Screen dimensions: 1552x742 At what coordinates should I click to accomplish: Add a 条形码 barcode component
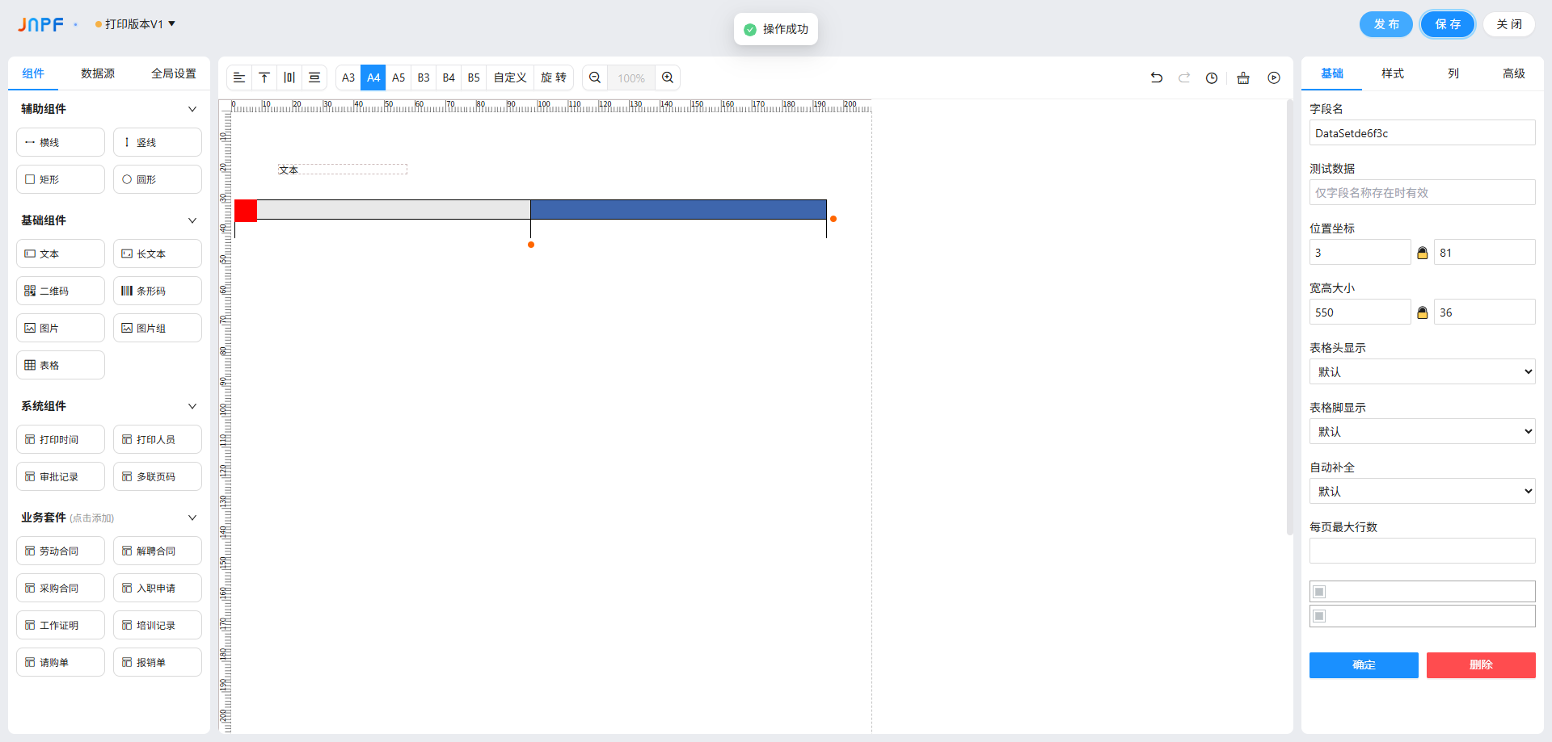click(x=158, y=291)
